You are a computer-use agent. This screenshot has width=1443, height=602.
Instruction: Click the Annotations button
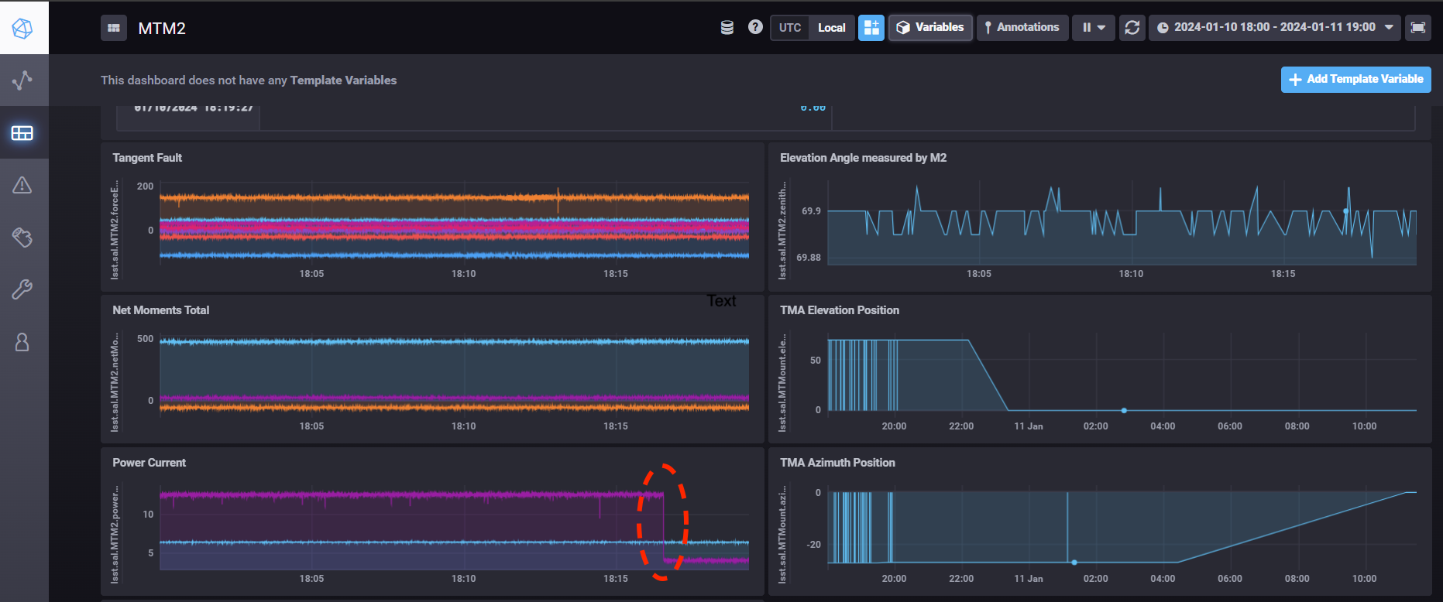pyautogui.click(x=1022, y=28)
